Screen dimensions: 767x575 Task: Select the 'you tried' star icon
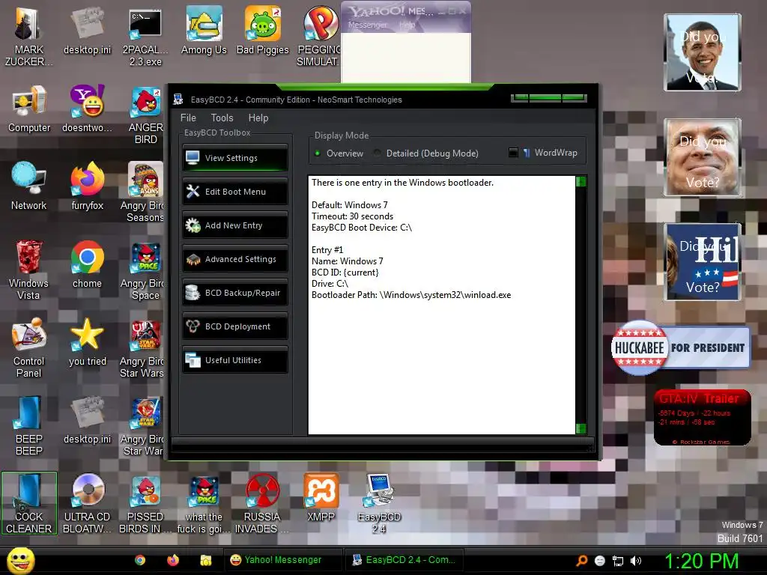[87, 341]
